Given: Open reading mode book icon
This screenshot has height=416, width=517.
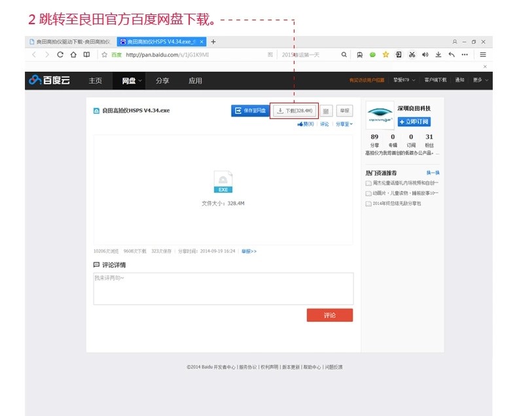Looking at the screenshot, I should (86, 55).
